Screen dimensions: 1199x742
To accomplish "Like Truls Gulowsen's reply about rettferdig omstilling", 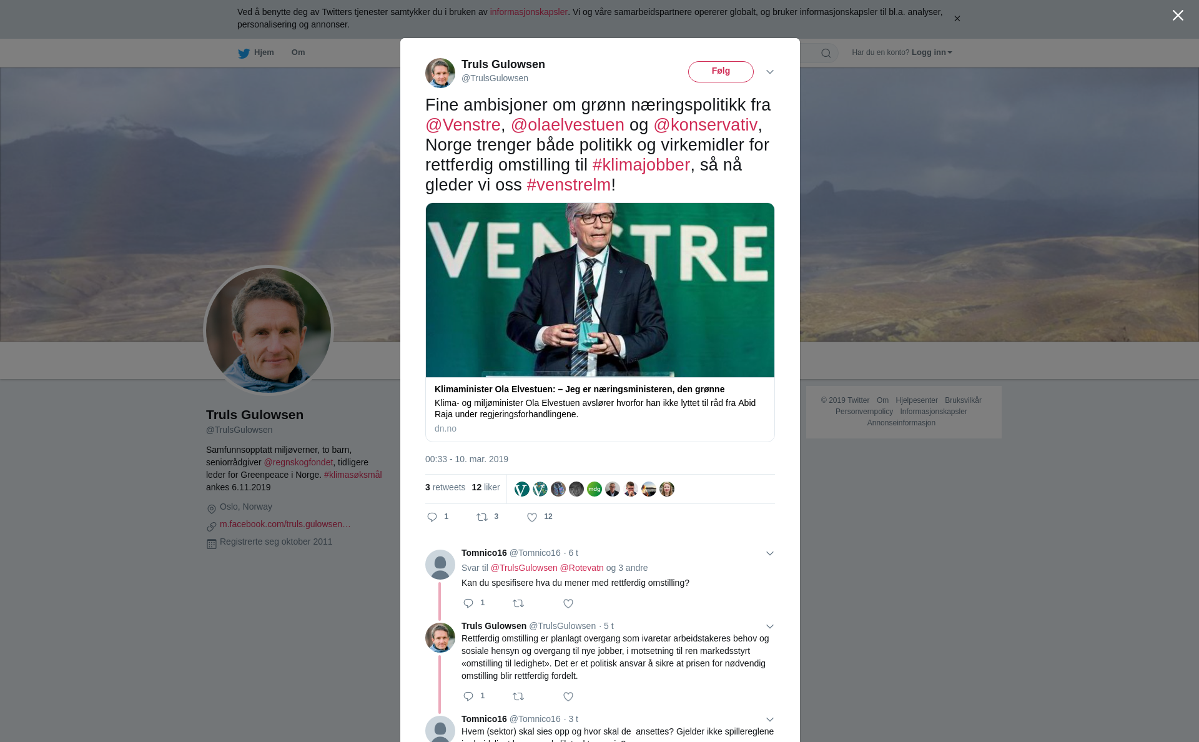I will click(x=568, y=696).
